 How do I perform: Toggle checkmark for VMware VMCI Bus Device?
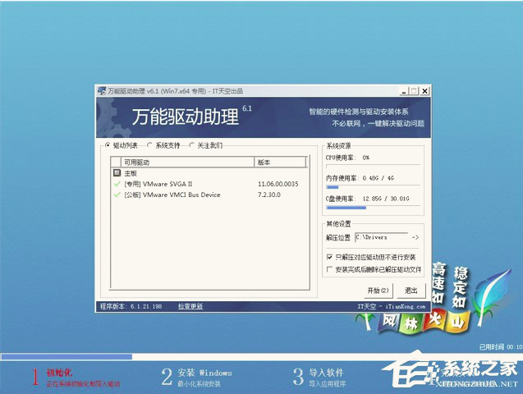[117, 195]
